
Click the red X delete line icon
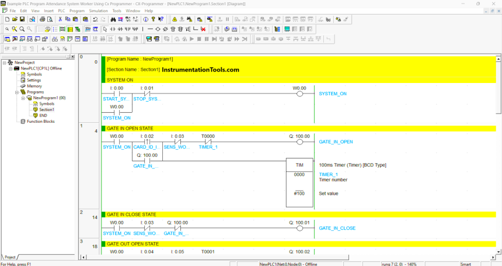[x=203, y=29]
